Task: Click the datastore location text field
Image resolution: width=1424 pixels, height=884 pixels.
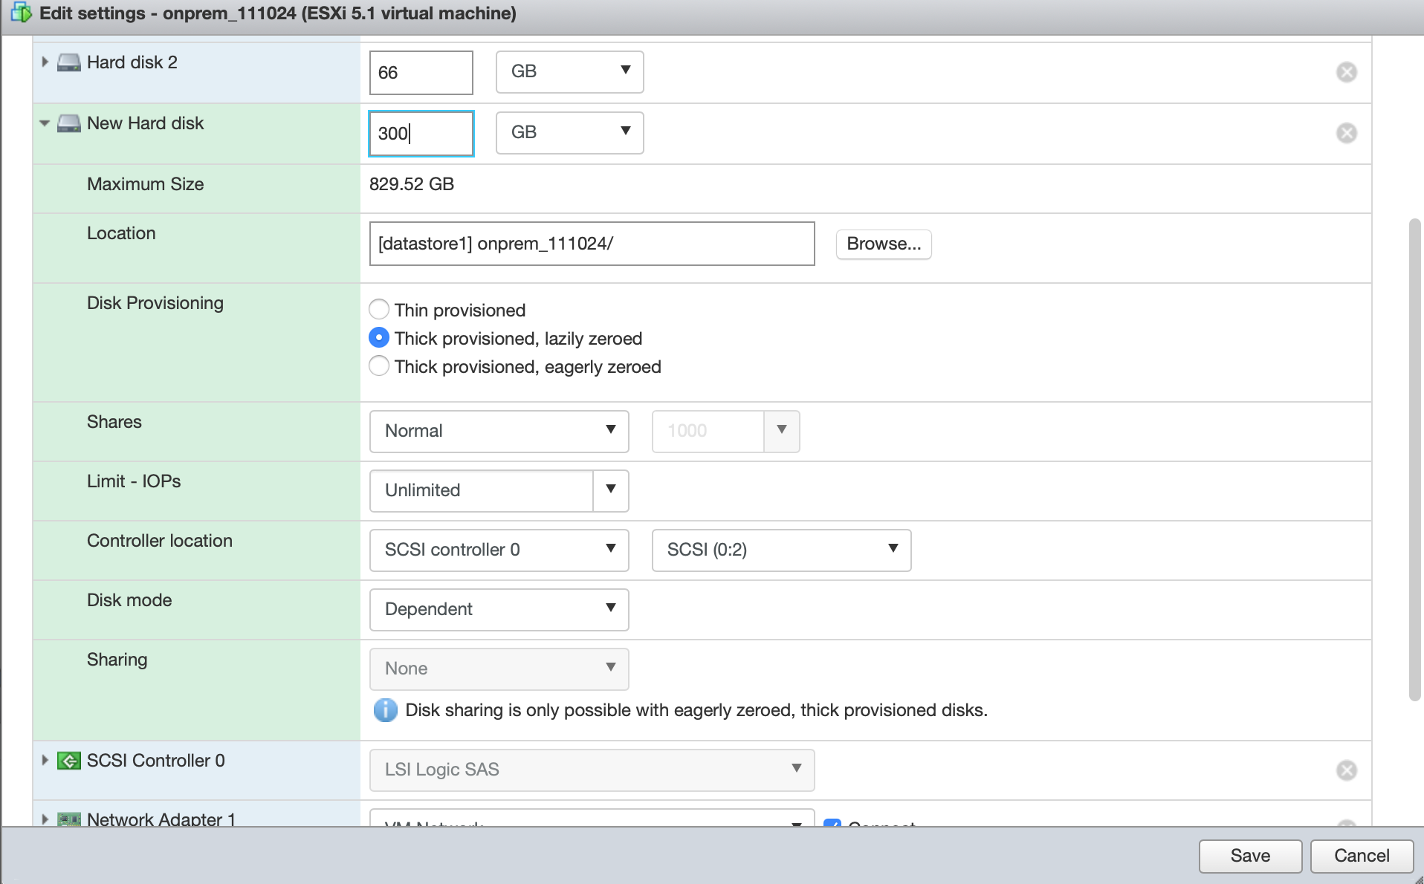Action: point(592,244)
